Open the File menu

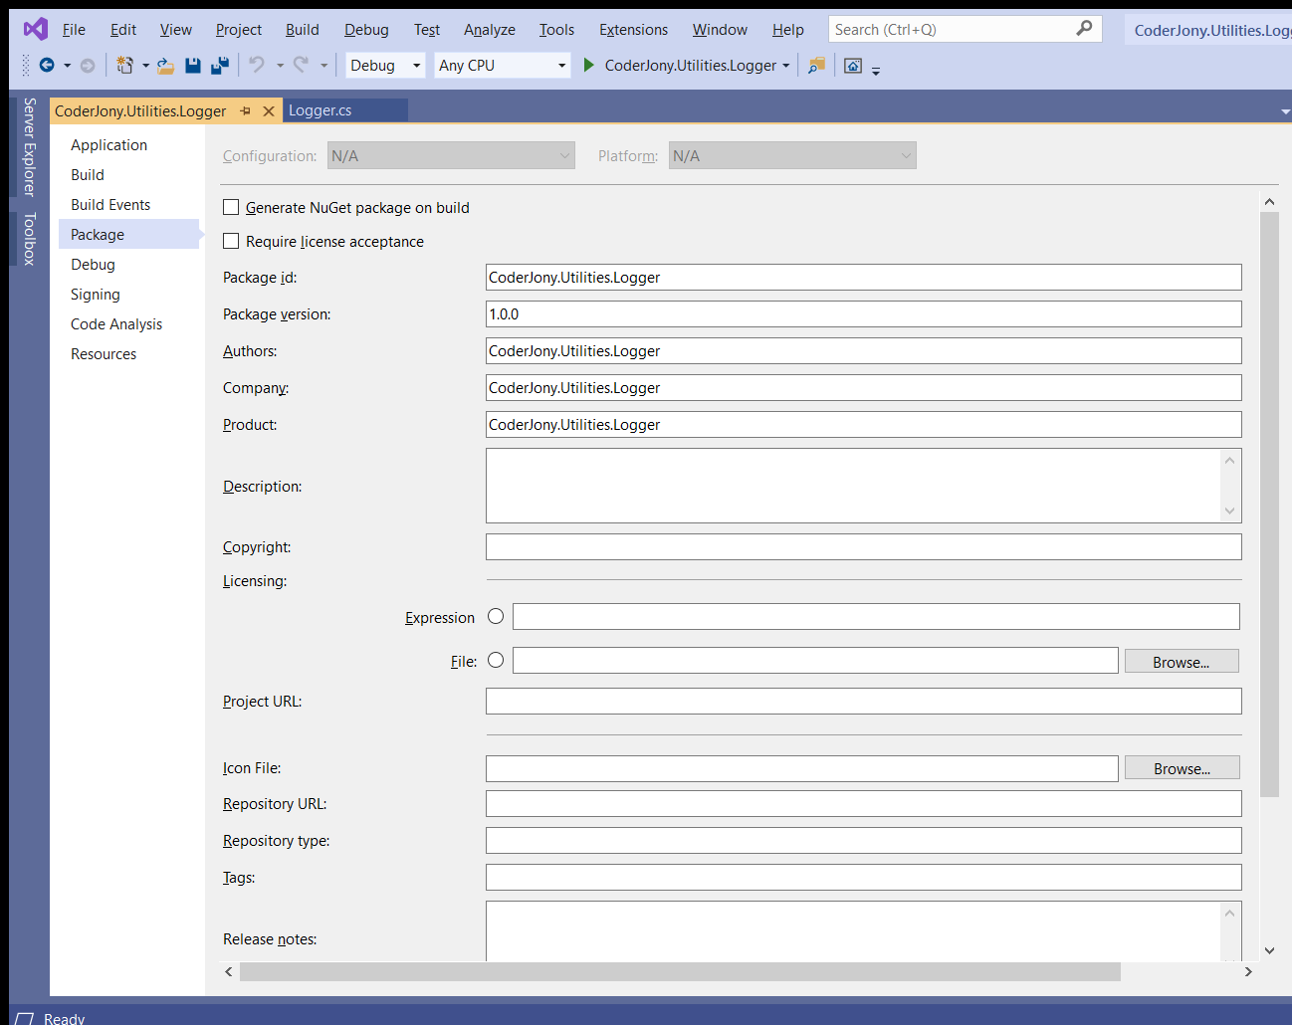coord(74,30)
